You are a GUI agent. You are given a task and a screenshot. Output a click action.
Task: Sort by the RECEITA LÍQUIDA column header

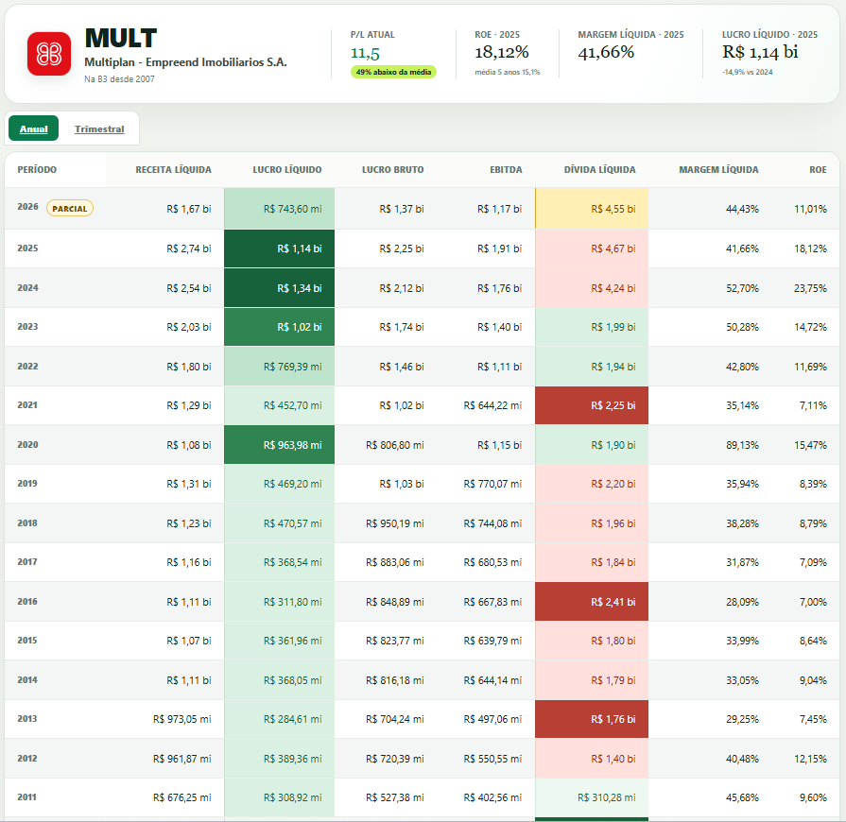point(173,169)
